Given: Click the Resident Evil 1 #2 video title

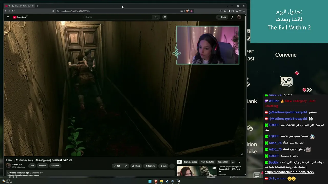Looking at the screenshot, I should click(39, 160).
